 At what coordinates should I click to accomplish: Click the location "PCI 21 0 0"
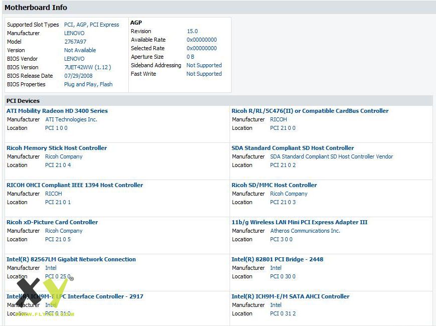283,128
